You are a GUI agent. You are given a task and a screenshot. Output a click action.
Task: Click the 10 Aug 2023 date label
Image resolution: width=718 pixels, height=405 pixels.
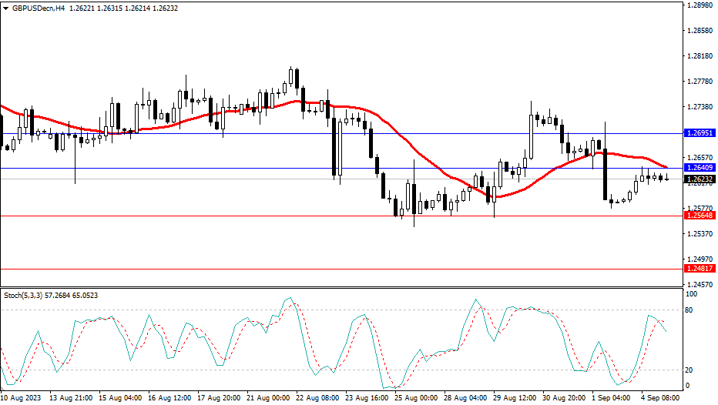[20, 398]
